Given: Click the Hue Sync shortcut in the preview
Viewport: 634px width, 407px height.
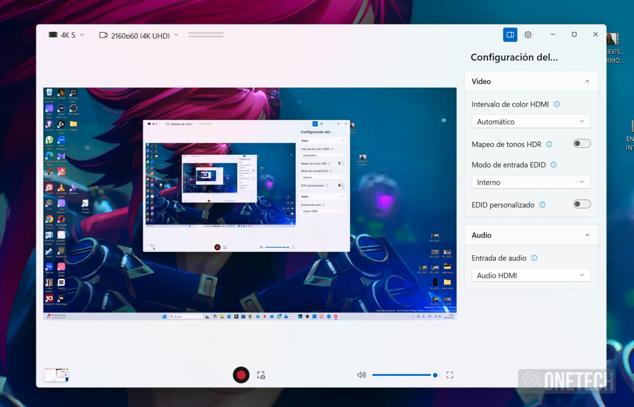Looking at the screenshot, I should [x=49, y=126].
